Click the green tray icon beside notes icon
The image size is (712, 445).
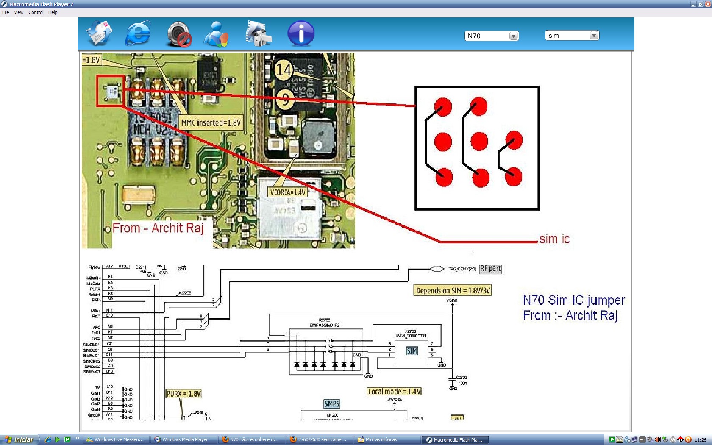(612, 439)
